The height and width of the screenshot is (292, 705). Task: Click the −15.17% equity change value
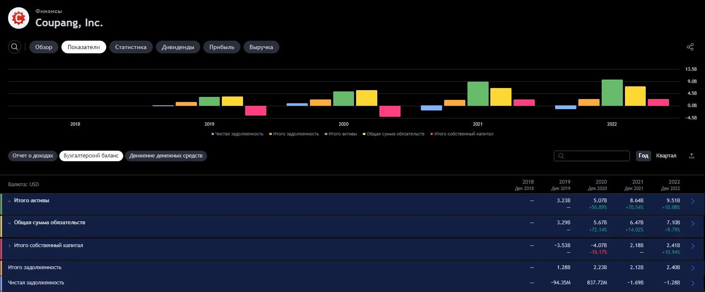pyautogui.click(x=598, y=252)
